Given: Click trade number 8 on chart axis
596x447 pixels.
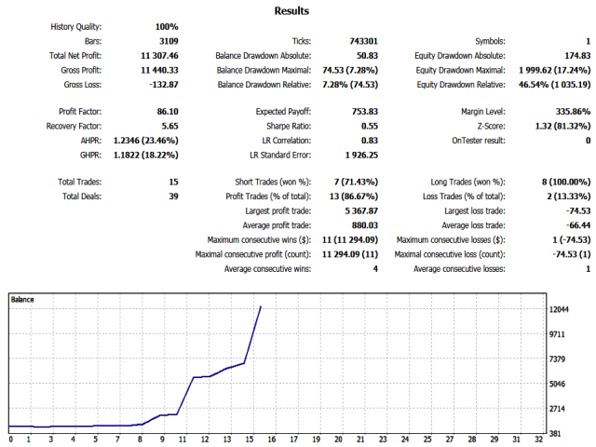Looking at the screenshot, I should 140,440.
